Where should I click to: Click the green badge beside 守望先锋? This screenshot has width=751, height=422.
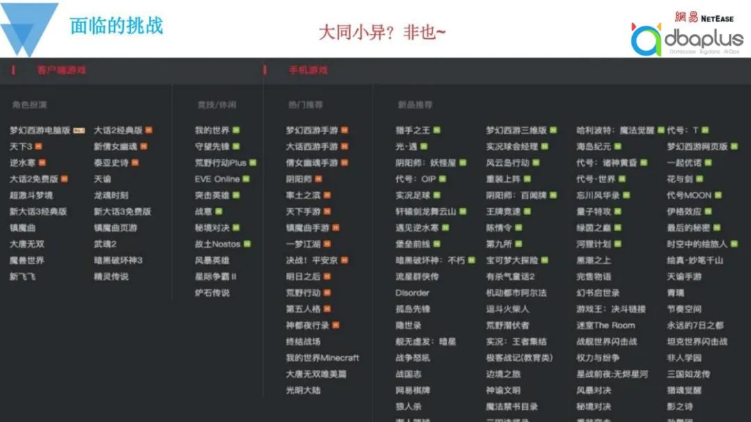pos(236,146)
